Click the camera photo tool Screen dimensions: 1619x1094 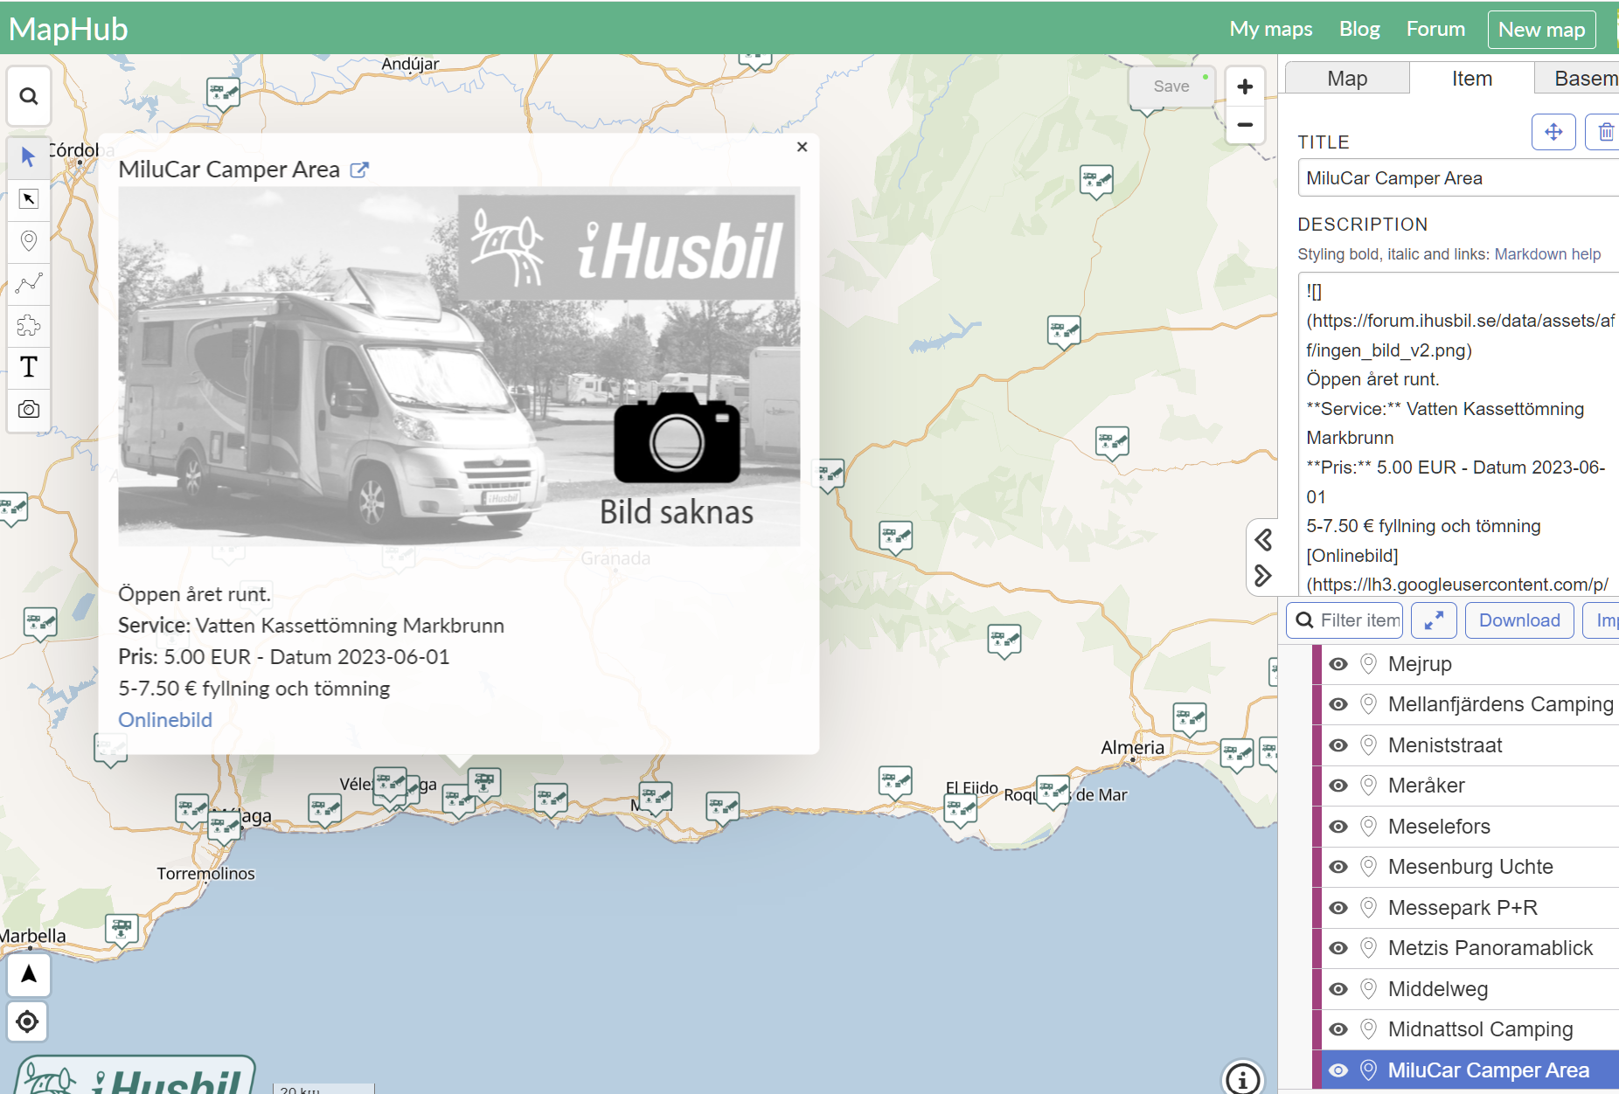[x=29, y=409]
